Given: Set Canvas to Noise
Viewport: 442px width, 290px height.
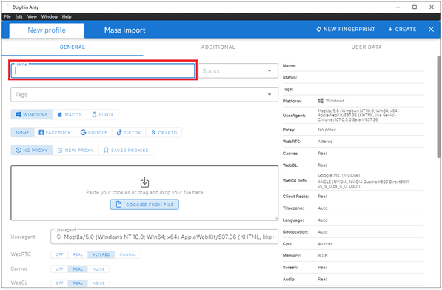Looking at the screenshot, I should (x=98, y=268).
